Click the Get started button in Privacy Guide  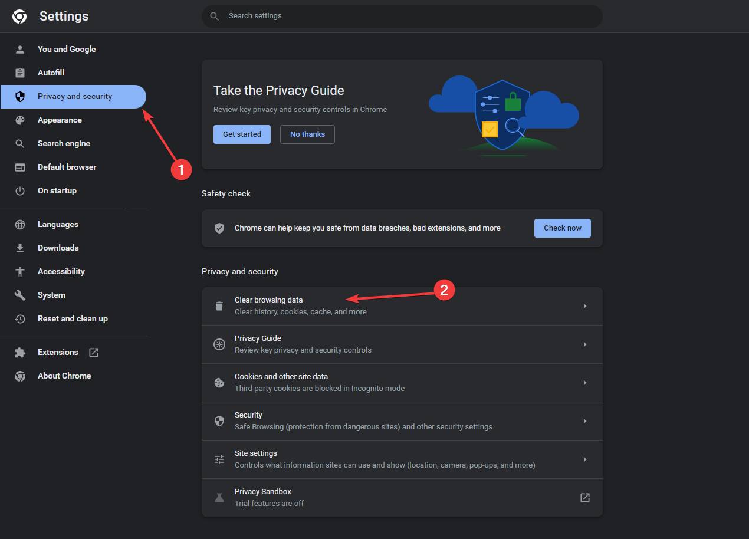[242, 134]
